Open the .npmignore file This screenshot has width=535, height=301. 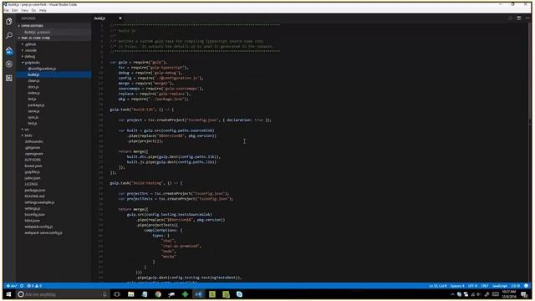[33, 154]
